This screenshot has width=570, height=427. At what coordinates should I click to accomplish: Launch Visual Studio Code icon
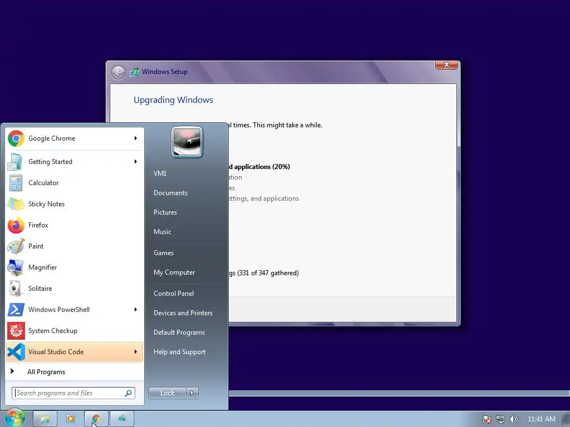[x=16, y=352]
